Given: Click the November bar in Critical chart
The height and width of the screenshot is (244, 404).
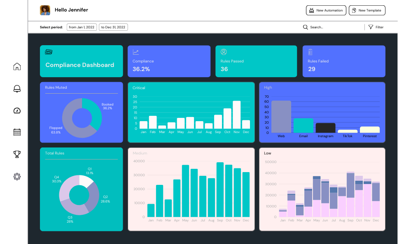Looking at the screenshot, I should (236, 115).
